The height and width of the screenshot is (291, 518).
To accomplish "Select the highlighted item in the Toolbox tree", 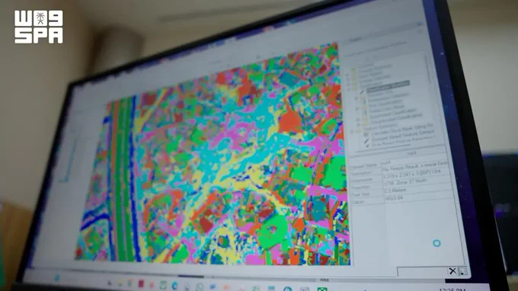I will (x=388, y=86).
